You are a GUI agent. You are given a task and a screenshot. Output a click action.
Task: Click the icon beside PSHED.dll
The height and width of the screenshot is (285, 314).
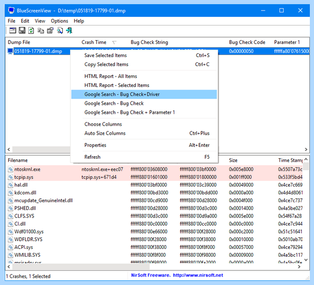point(10,208)
